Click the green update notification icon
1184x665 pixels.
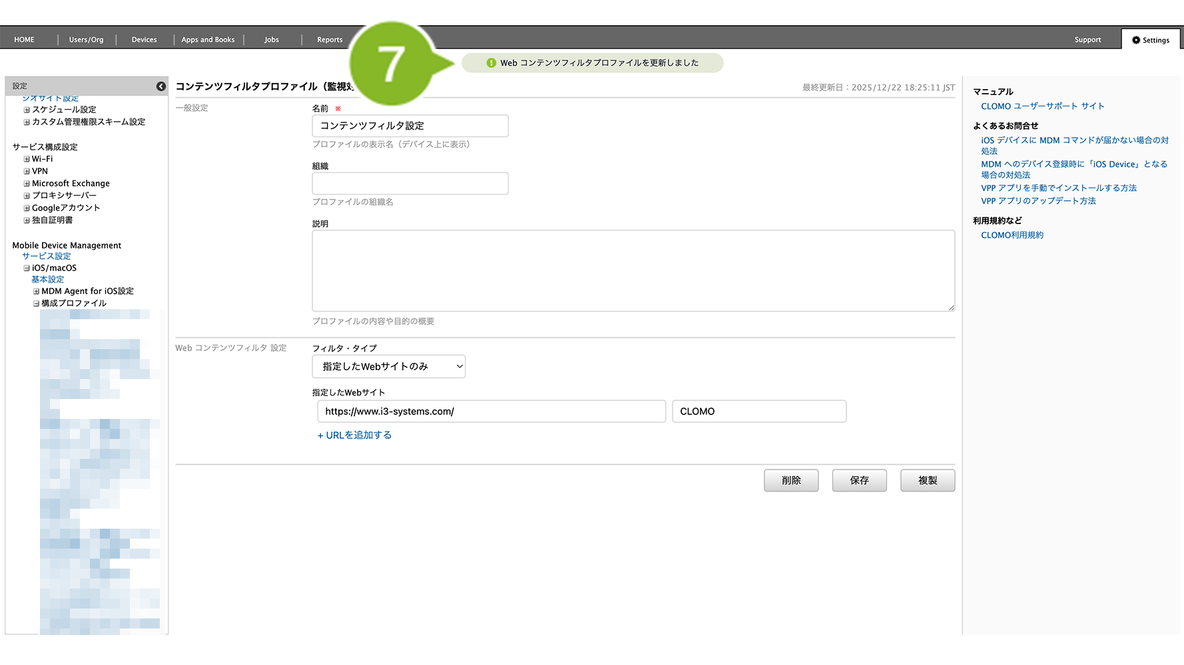pyautogui.click(x=491, y=63)
